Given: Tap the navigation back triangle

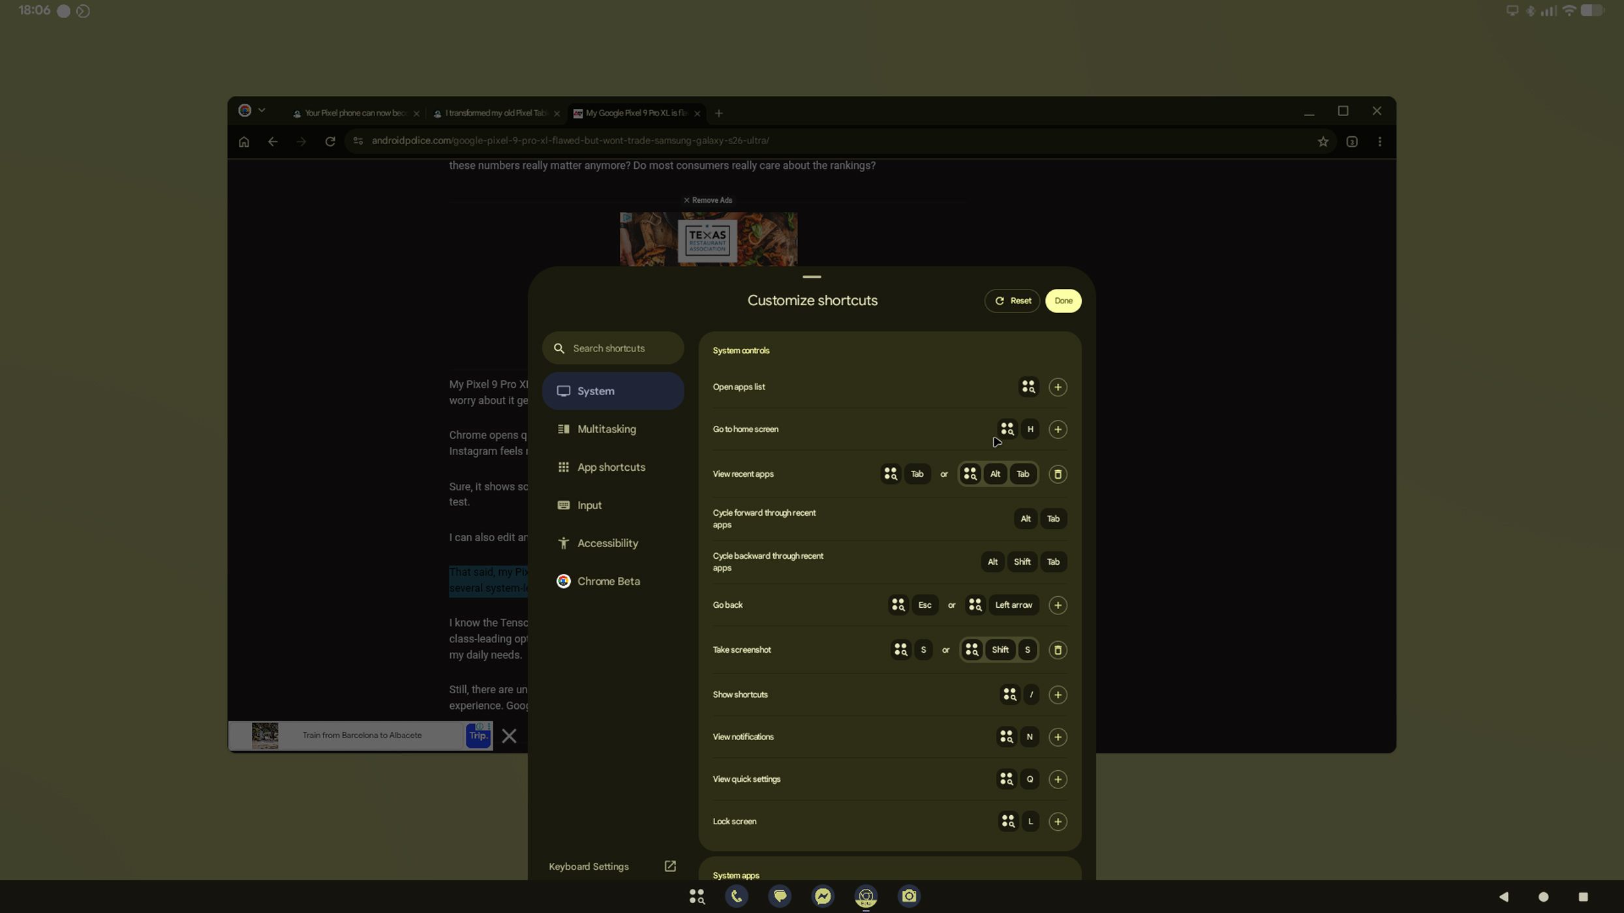Looking at the screenshot, I should pyautogui.click(x=1503, y=897).
